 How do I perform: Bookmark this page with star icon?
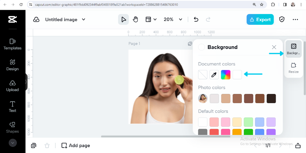[262, 5]
